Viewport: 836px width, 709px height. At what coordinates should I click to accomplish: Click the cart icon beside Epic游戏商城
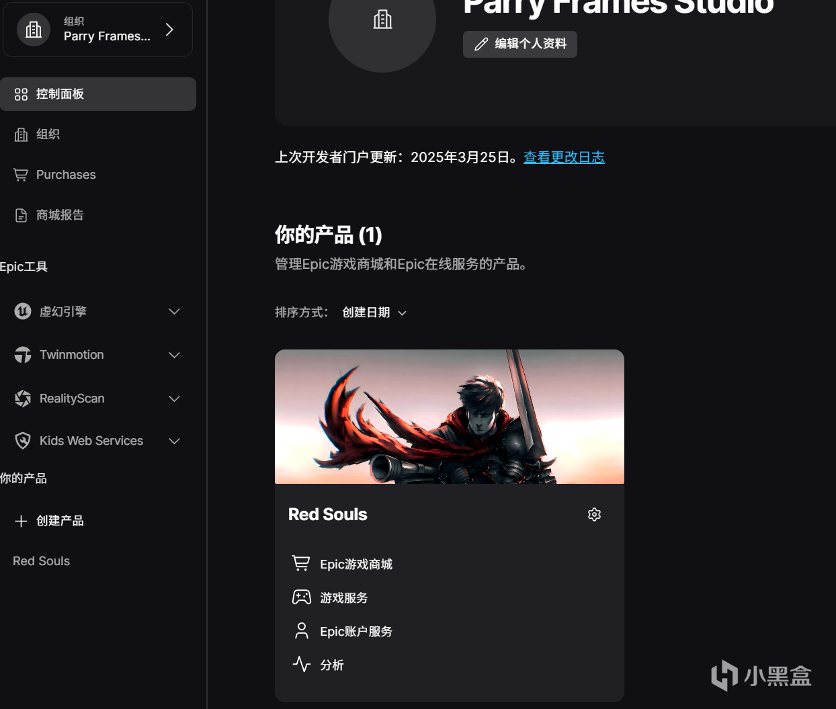click(x=301, y=563)
